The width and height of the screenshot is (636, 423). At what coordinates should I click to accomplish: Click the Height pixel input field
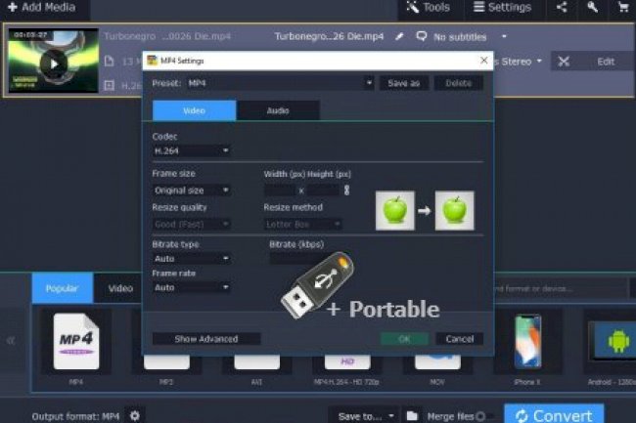click(323, 190)
